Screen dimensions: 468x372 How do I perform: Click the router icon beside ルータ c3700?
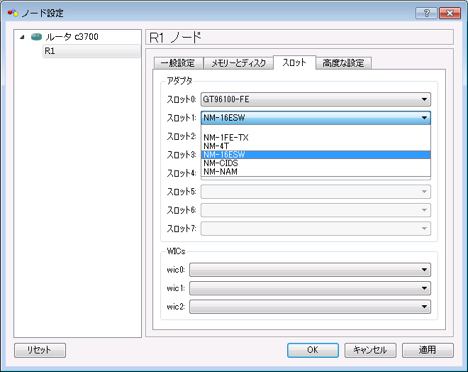(x=36, y=37)
